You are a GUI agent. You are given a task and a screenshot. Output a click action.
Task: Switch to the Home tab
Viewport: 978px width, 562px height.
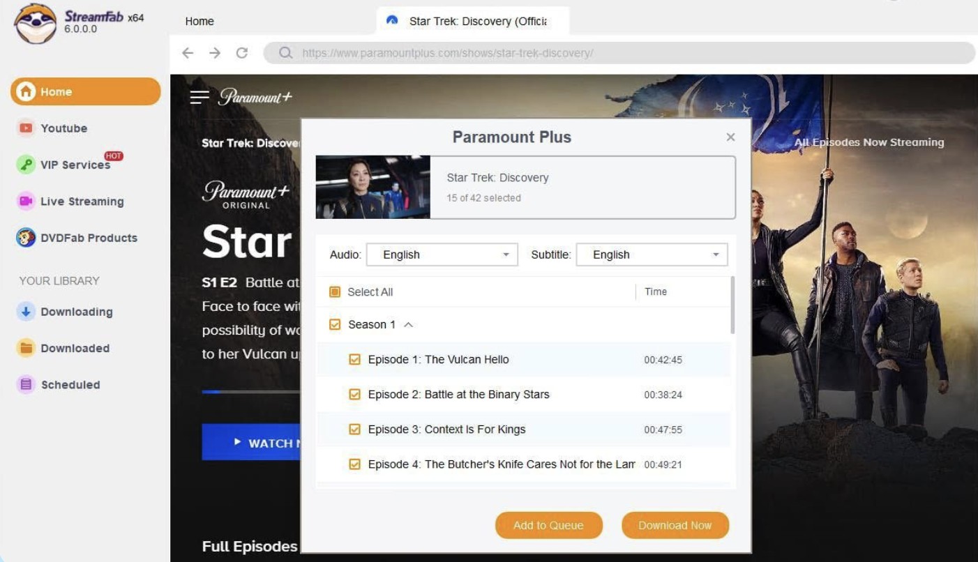200,21
